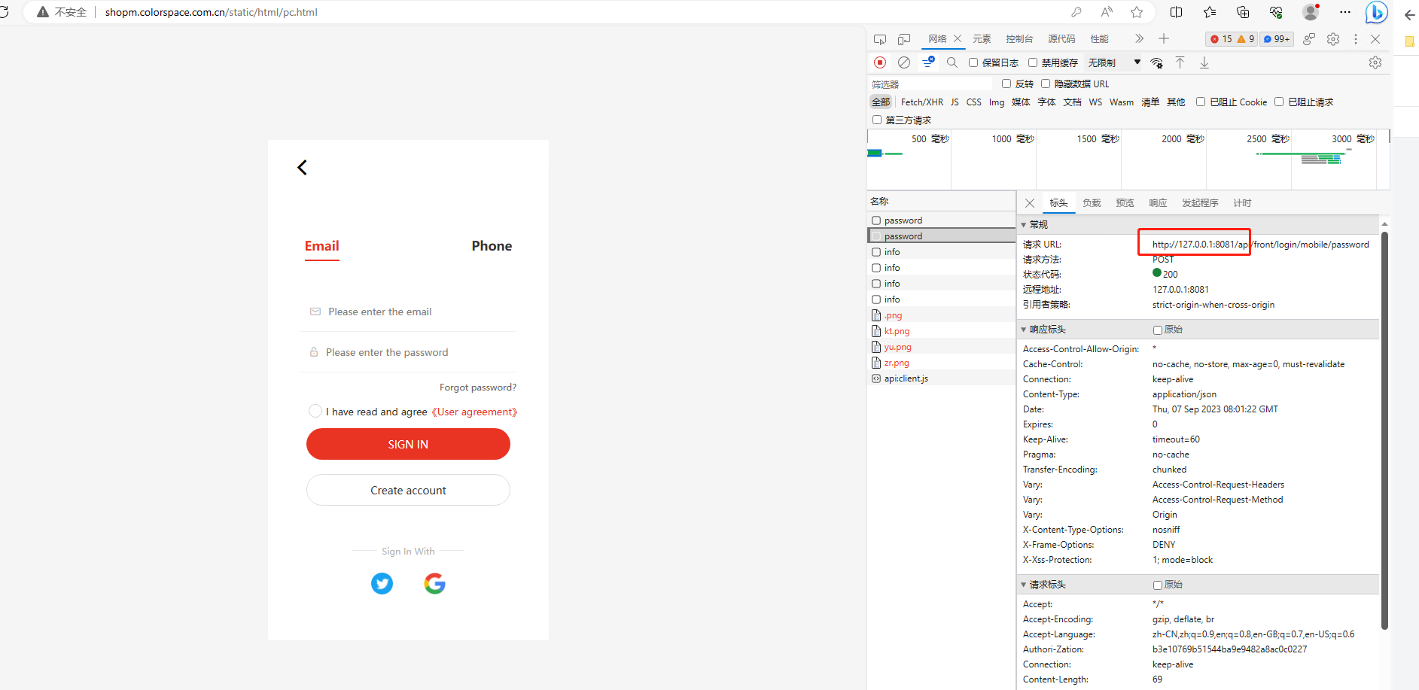1419x690 pixels.
Task: Click export HAR download arrow
Action: [x=1204, y=62]
